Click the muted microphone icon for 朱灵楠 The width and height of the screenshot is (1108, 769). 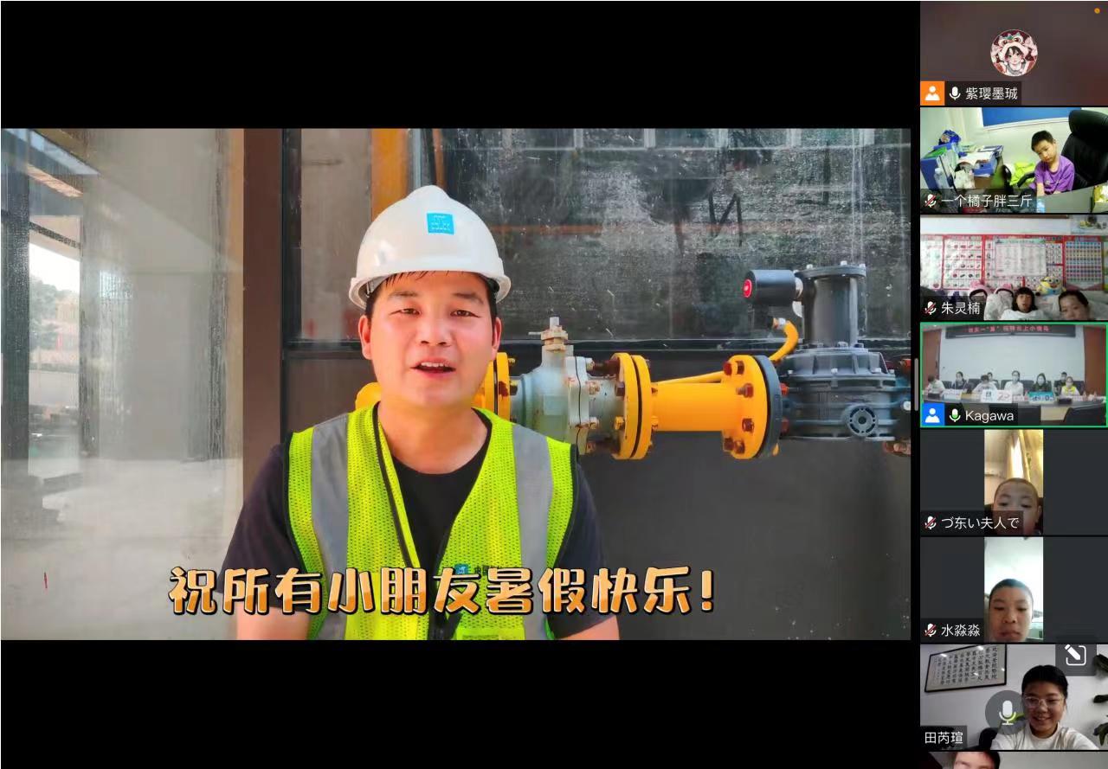pyautogui.click(x=931, y=308)
